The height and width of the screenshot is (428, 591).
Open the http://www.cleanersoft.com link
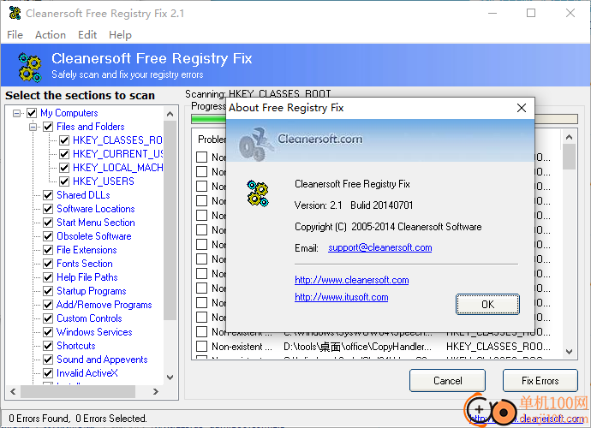352,280
